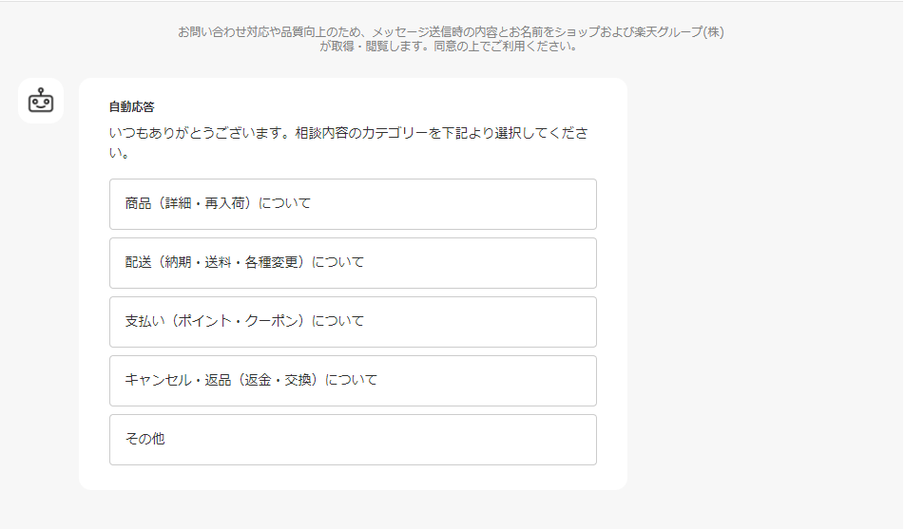905x529 pixels.
Task: Choose キャンセル・返品（返金・交換）について option
Action: 353,380
